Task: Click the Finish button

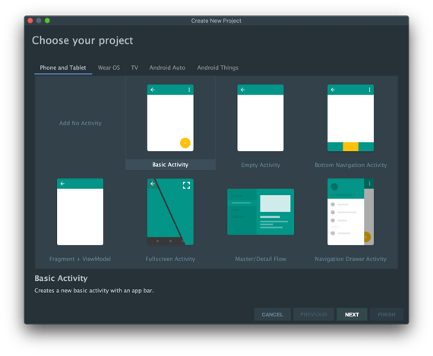Action: pos(387,314)
